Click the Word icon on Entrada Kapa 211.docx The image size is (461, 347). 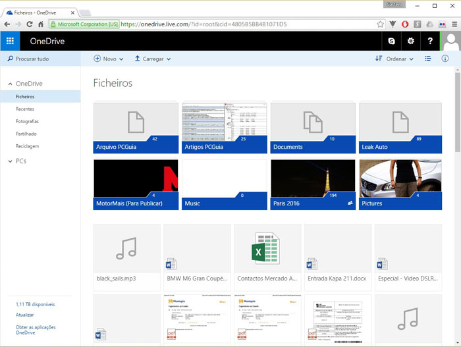[312, 264]
